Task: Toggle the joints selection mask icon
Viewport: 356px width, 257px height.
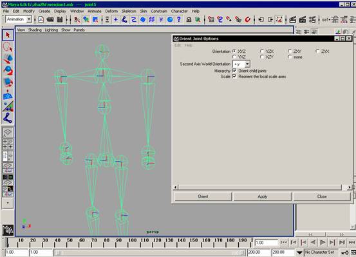Action: point(124,19)
